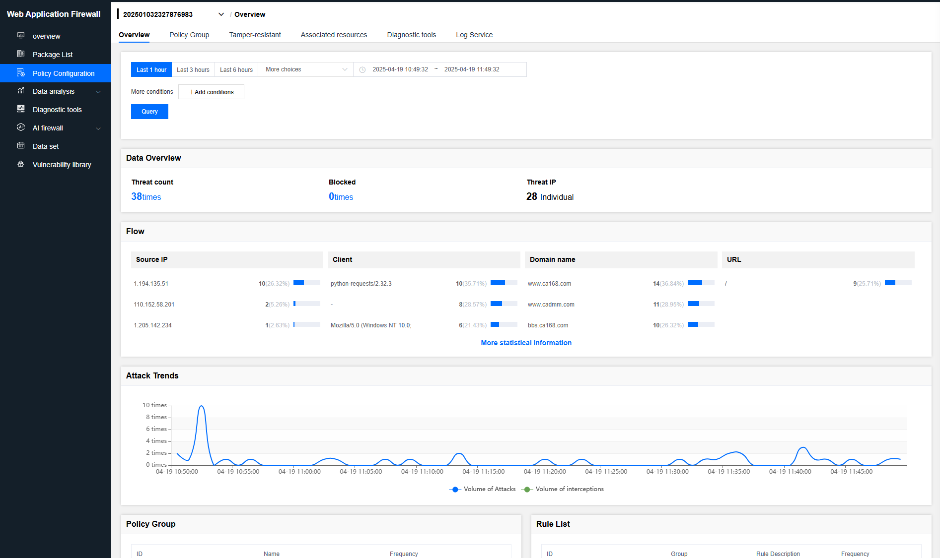
Task: Click the attack peak near 10:50 in chart
Action: (201, 406)
